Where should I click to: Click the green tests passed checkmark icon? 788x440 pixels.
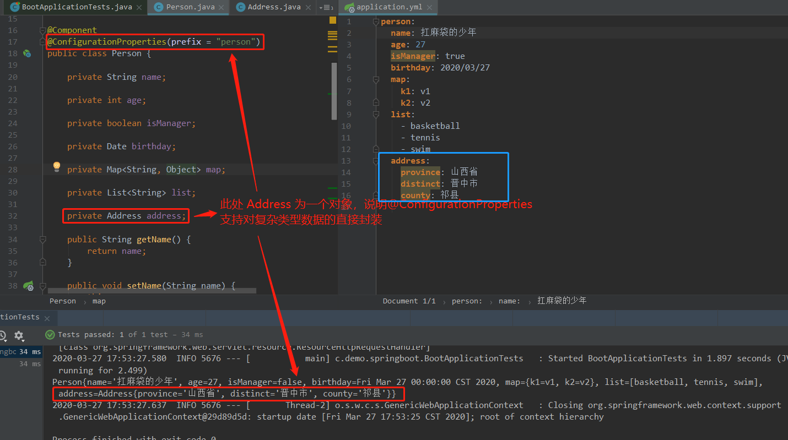pyautogui.click(x=50, y=335)
